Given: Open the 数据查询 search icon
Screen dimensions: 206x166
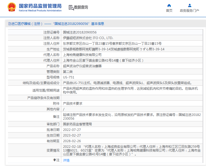Looking at the screenshot, I should tap(71, 7).
